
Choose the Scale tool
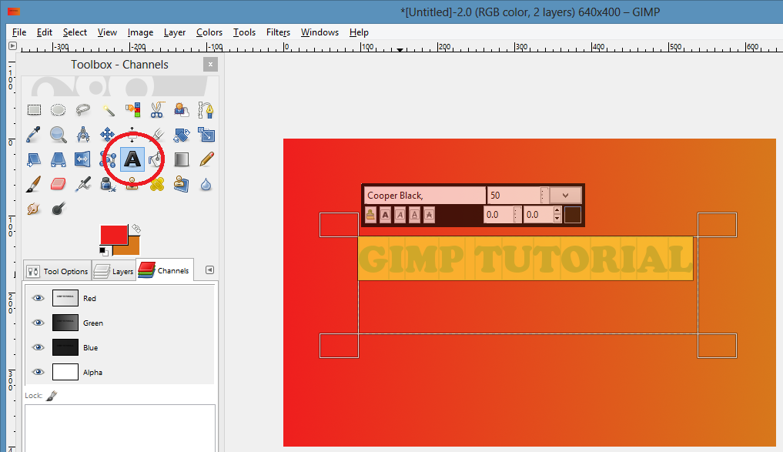206,134
